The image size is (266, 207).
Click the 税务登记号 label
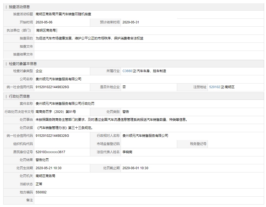tap(198, 144)
